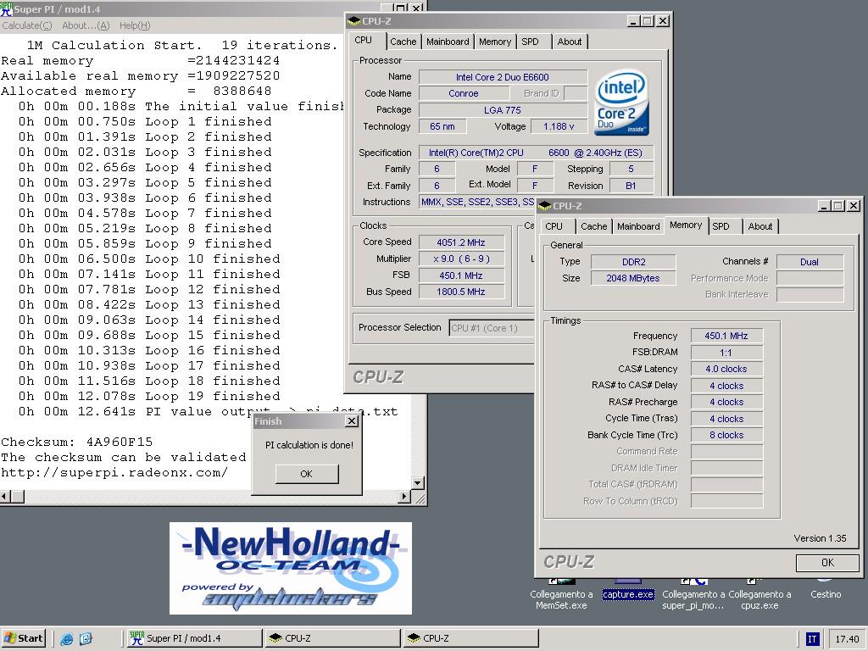868x651 pixels.
Task: Click the Super PI title bar icon
Action: pos(6,8)
